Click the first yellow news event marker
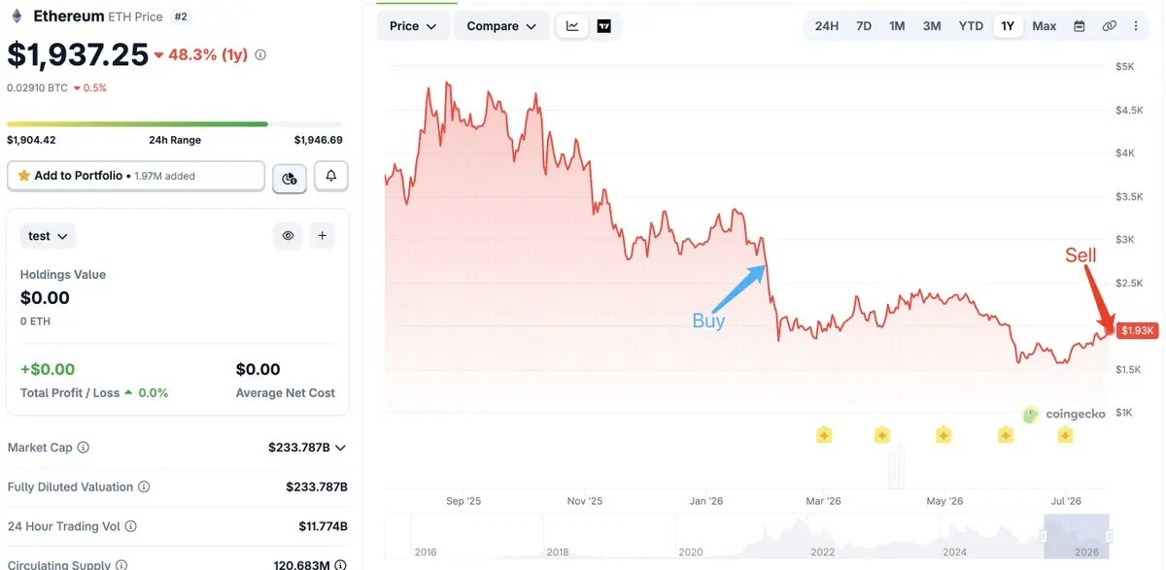Viewport: 1166px width, 570px height. (x=824, y=435)
